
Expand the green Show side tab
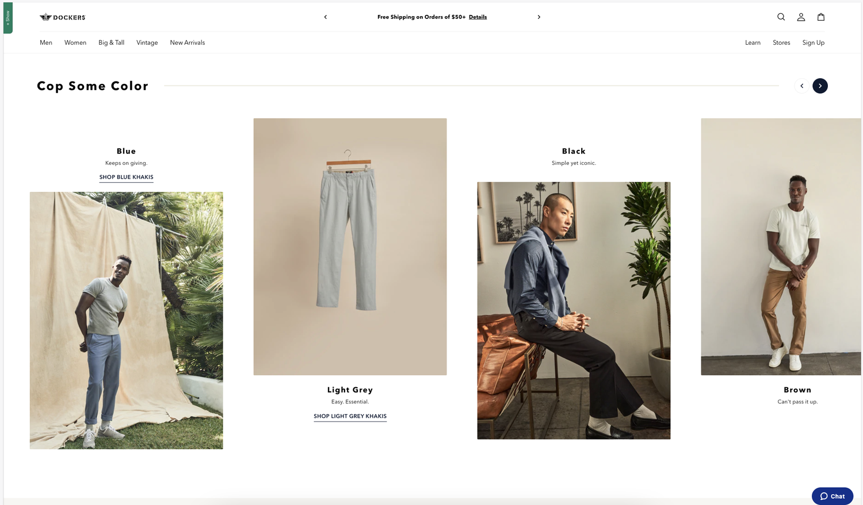point(8,18)
